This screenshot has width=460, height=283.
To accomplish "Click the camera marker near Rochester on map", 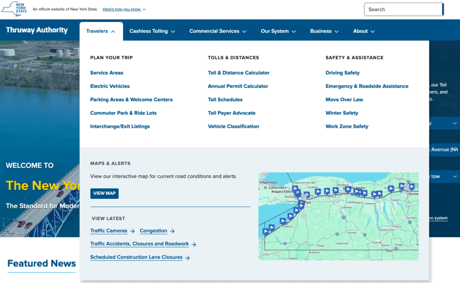I will pos(348,189).
